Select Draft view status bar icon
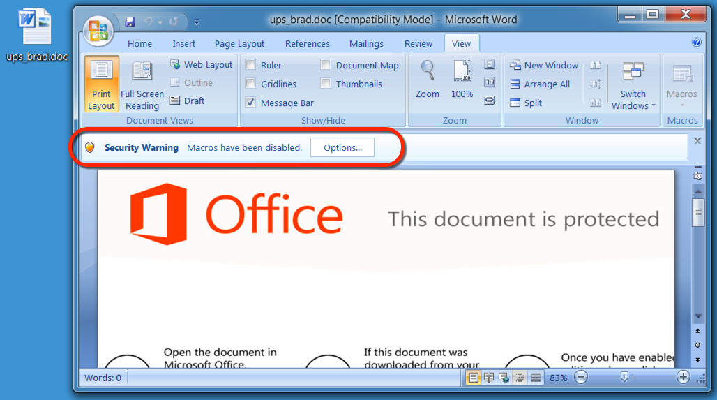 pos(536,378)
